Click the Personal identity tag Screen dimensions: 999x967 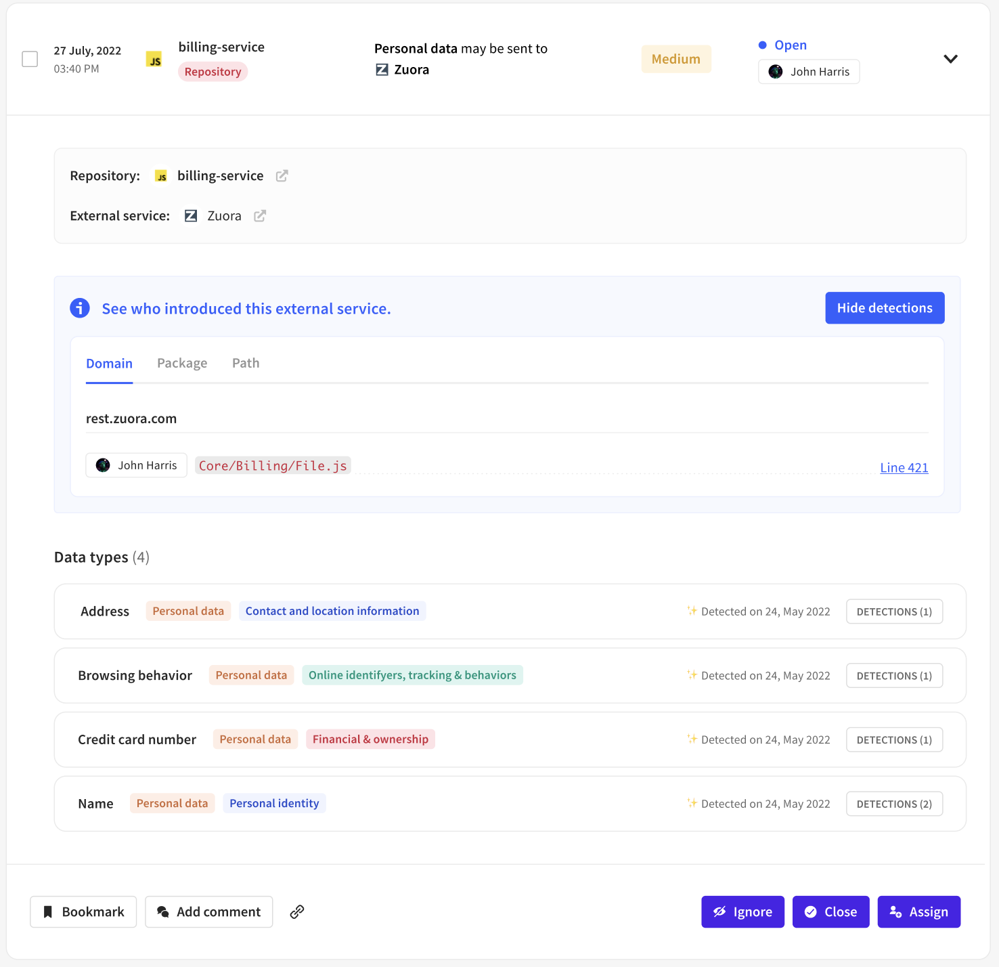tap(274, 803)
